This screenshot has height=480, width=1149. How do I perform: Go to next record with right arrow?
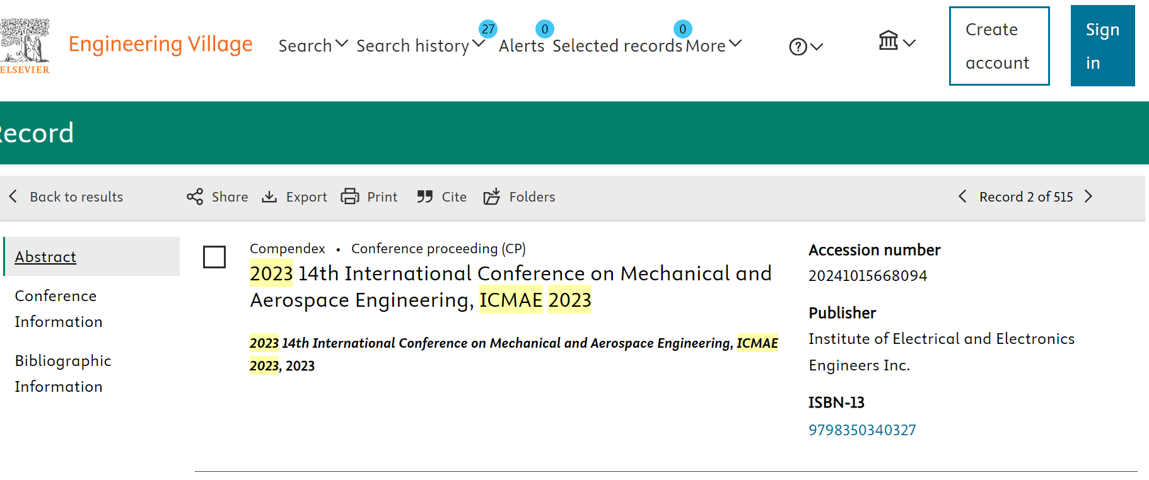tap(1088, 197)
